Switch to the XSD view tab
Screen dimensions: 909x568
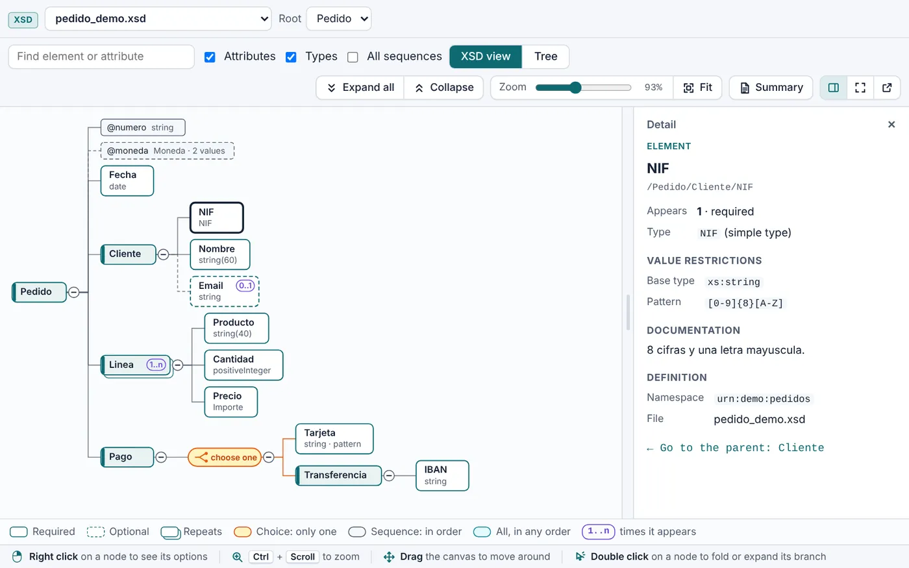486,56
